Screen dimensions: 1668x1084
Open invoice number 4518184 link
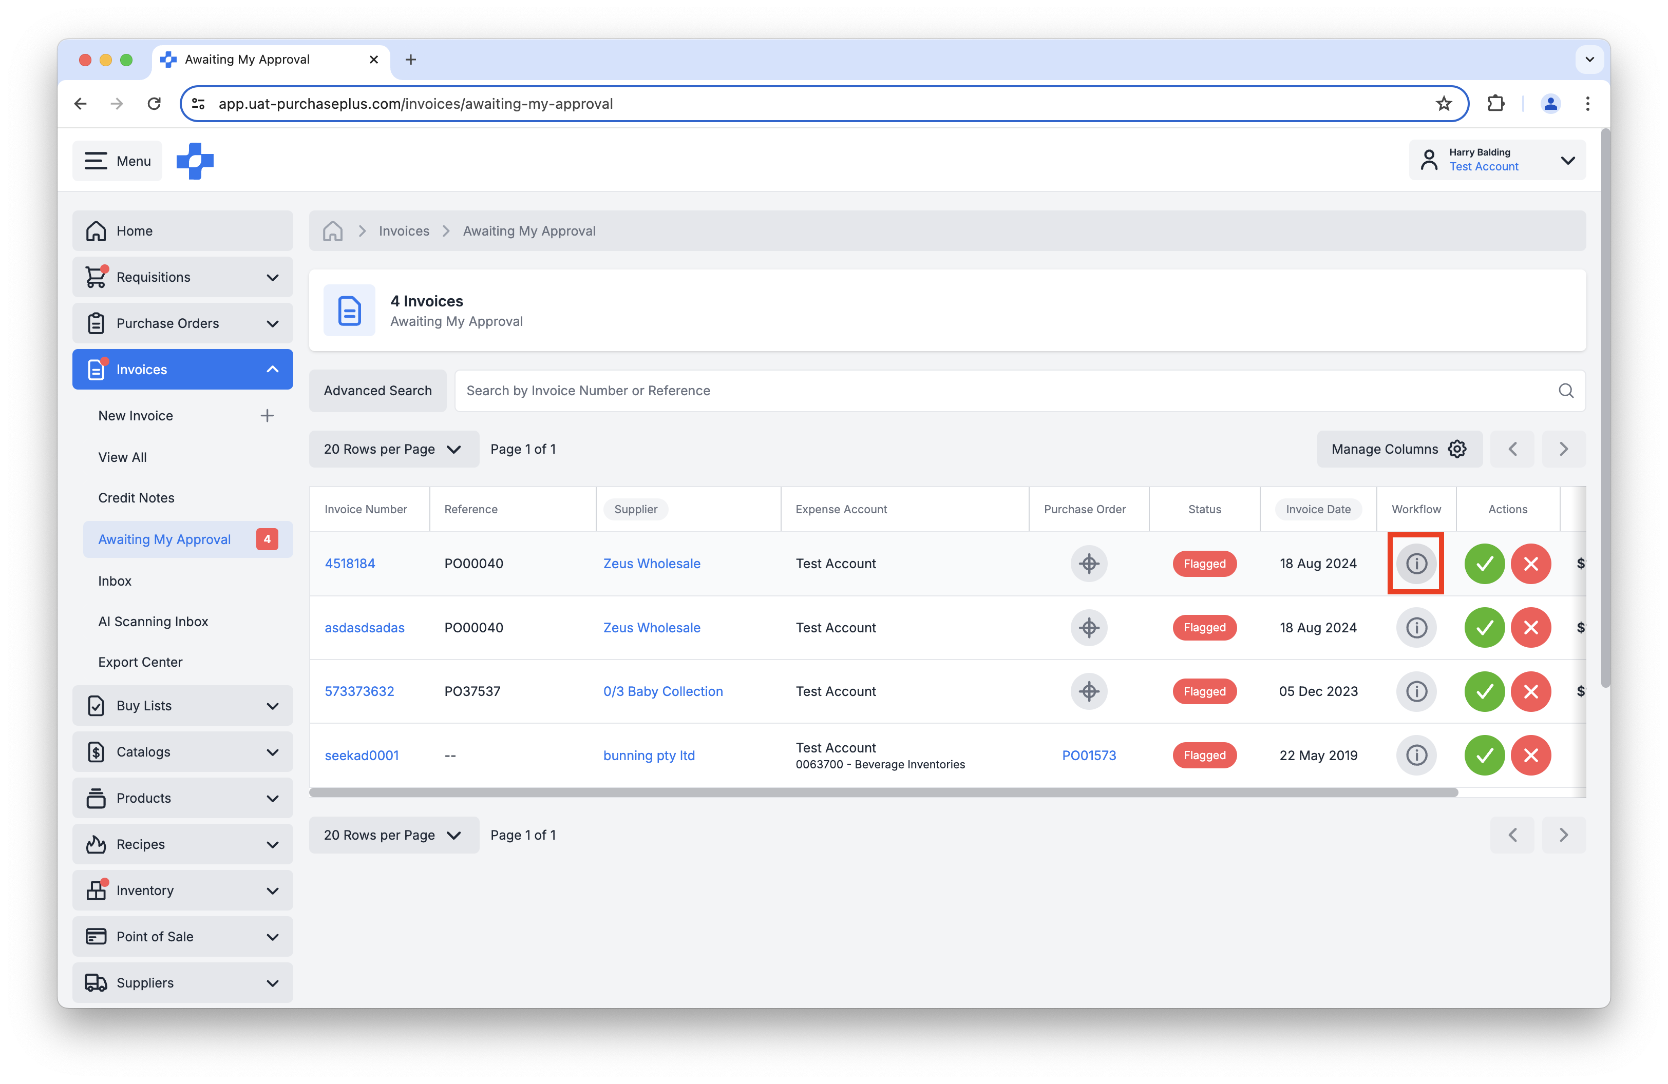coord(350,563)
